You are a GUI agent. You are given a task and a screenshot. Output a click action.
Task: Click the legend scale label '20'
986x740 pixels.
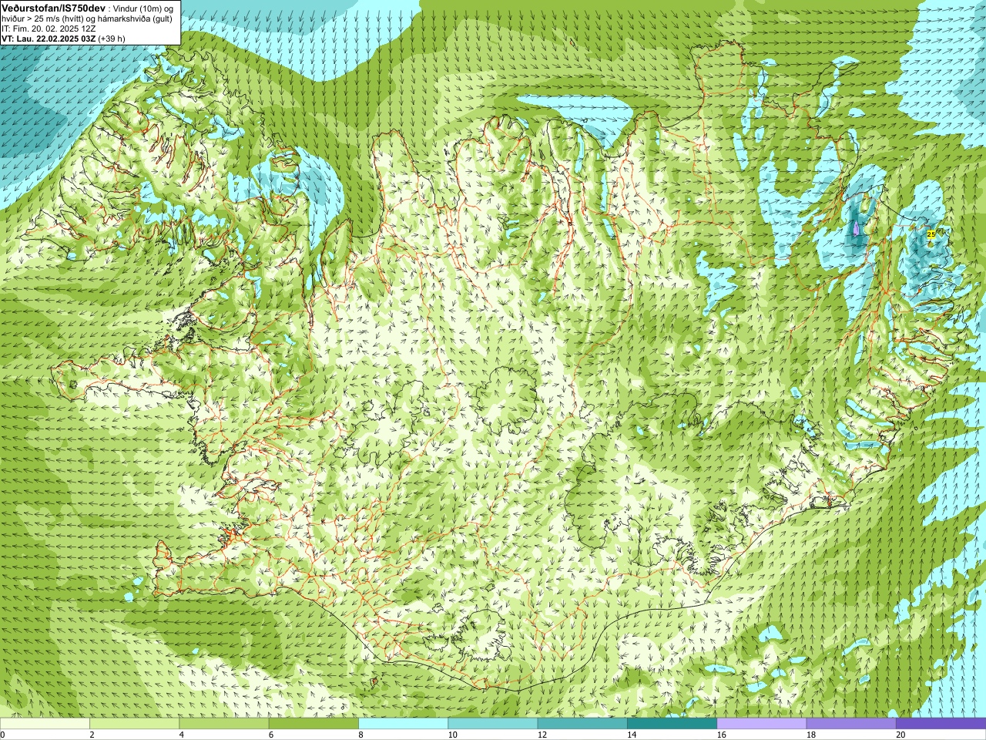(900, 735)
